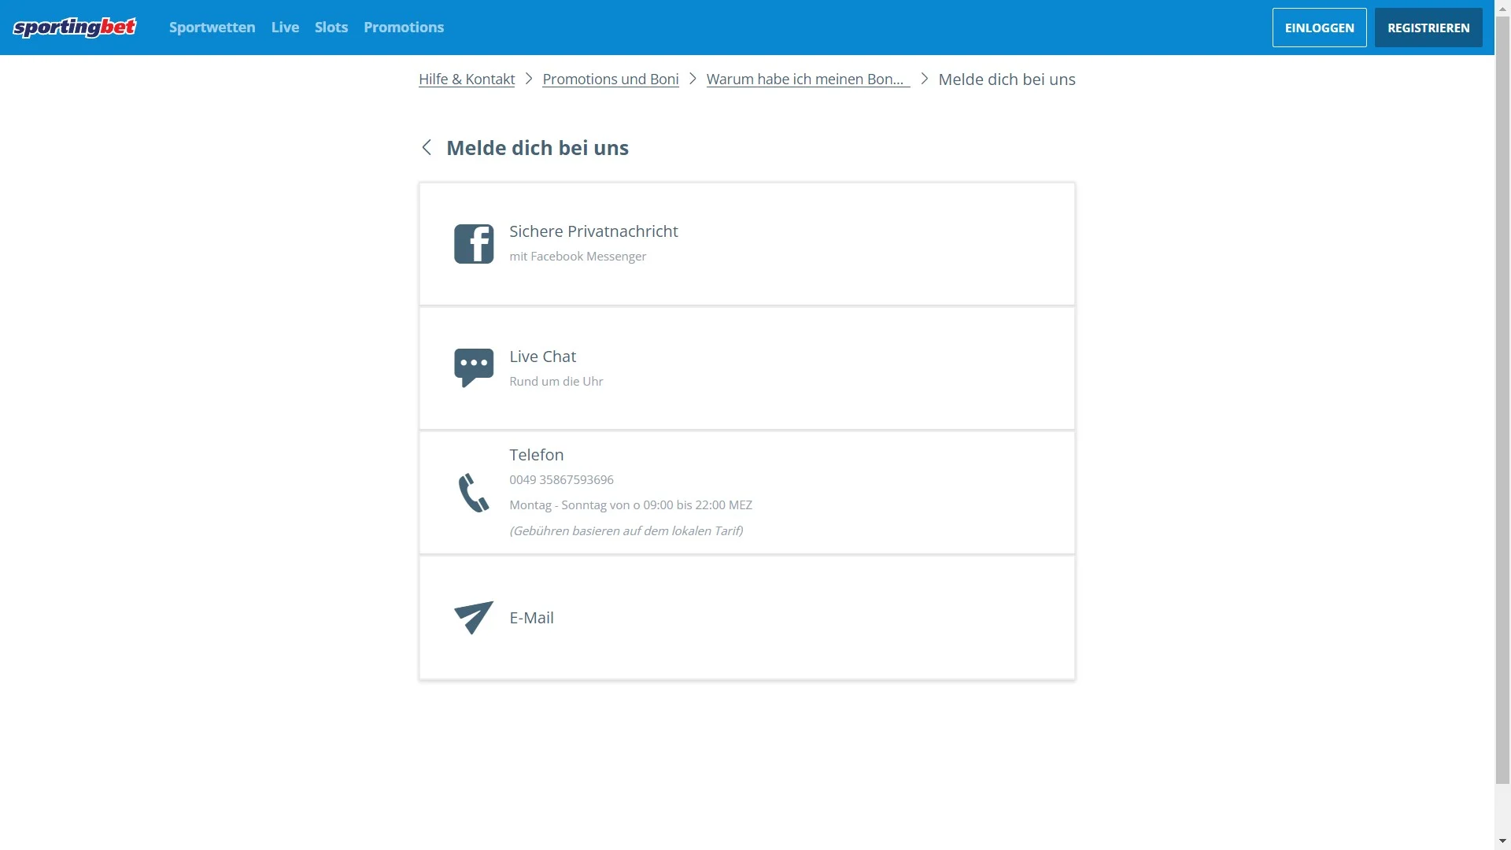Open Promotions und Boni breadcrumb link
Viewport: 1511px width, 850px height.
pos(610,79)
